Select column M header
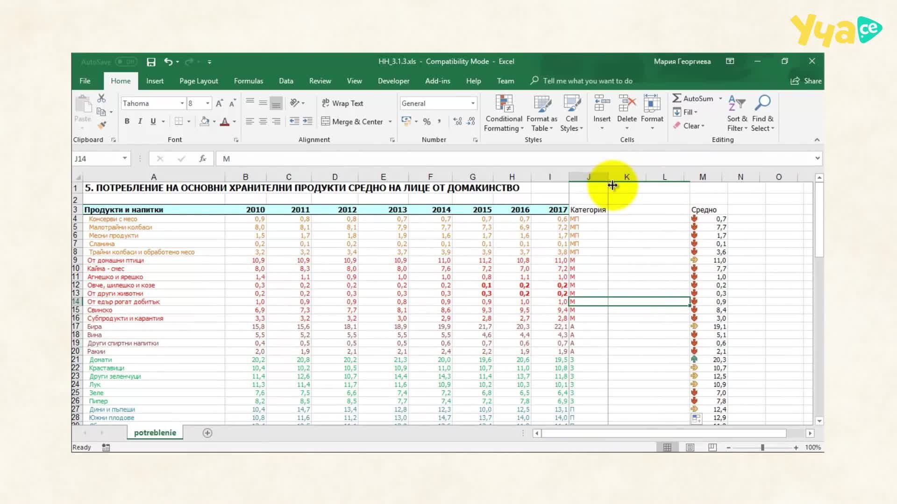Image resolution: width=897 pixels, height=504 pixels. pyautogui.click(x=703, y=177)
